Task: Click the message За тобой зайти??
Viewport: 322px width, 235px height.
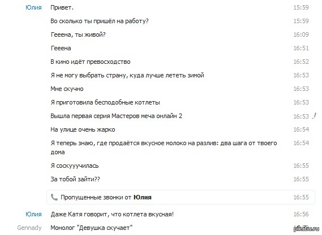Action: click(75, 179)
